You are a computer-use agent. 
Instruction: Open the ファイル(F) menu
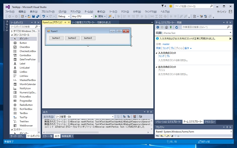(10, 12)
